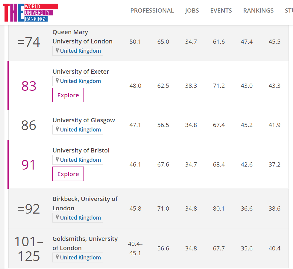Screen dimensions: 293x269
Task: Click the THE World University Rankings logo
Action: point(30,13)
